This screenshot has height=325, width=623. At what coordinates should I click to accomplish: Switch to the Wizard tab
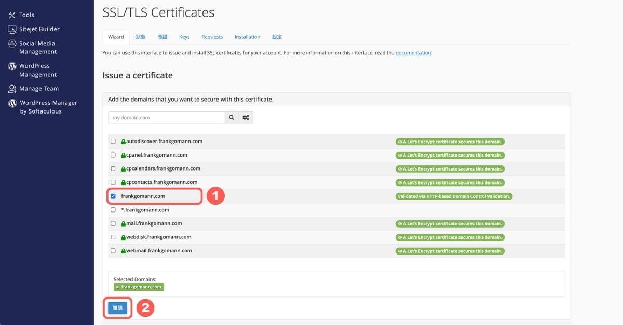pyautogui.click(x=116, y=37)
